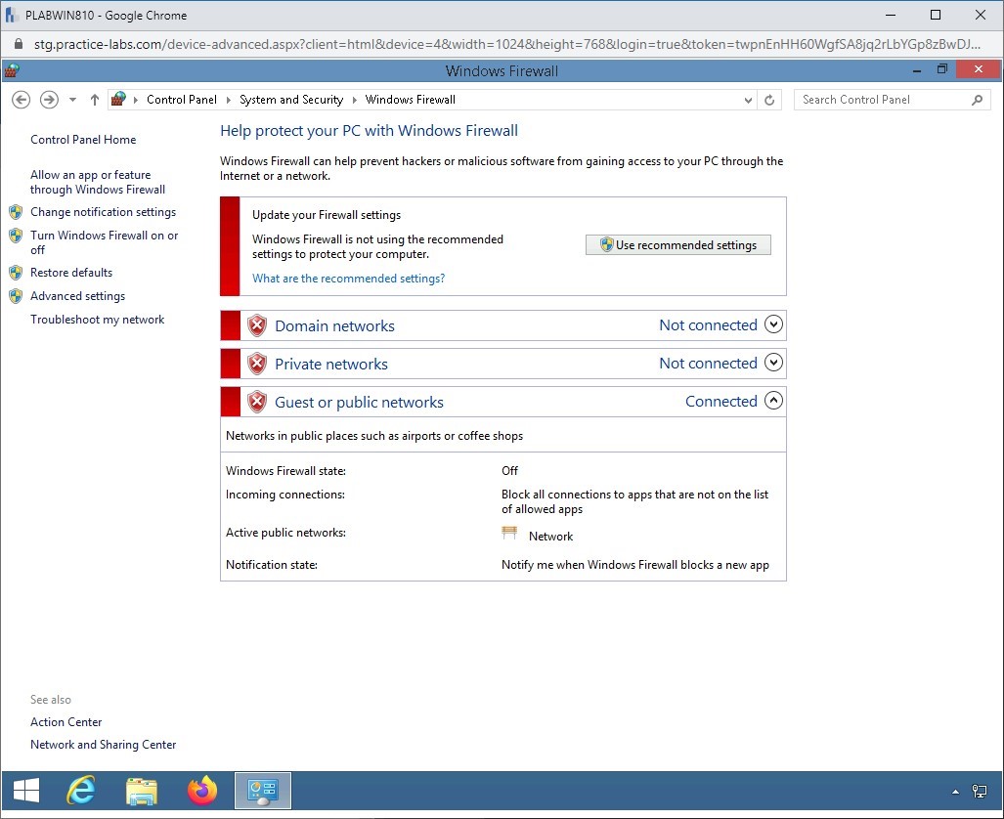1004x819 pixels.
Task: Expand the Private networks section
Action: click(x=773, y=364)
